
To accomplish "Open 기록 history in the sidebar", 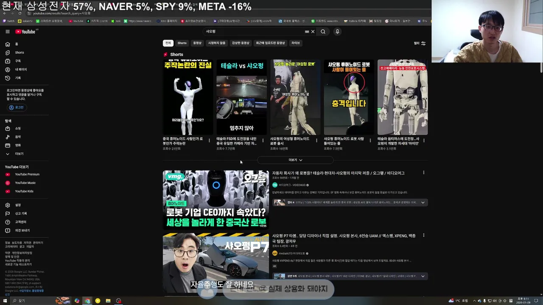I will (23, 78).
